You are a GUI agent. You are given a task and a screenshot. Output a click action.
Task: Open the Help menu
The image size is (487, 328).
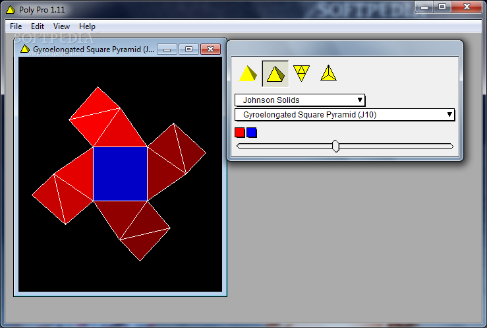pyautogui.click(x=87, y=26)
